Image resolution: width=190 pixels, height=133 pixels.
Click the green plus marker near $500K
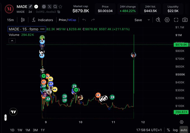44,76
